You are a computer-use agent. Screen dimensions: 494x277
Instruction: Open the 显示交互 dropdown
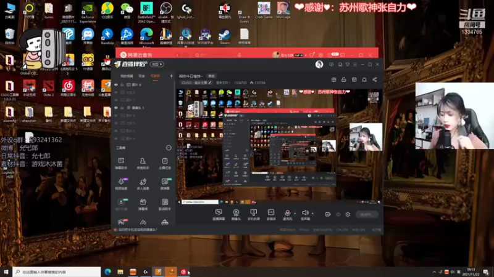pyautogui.click(x=223, y=82)
